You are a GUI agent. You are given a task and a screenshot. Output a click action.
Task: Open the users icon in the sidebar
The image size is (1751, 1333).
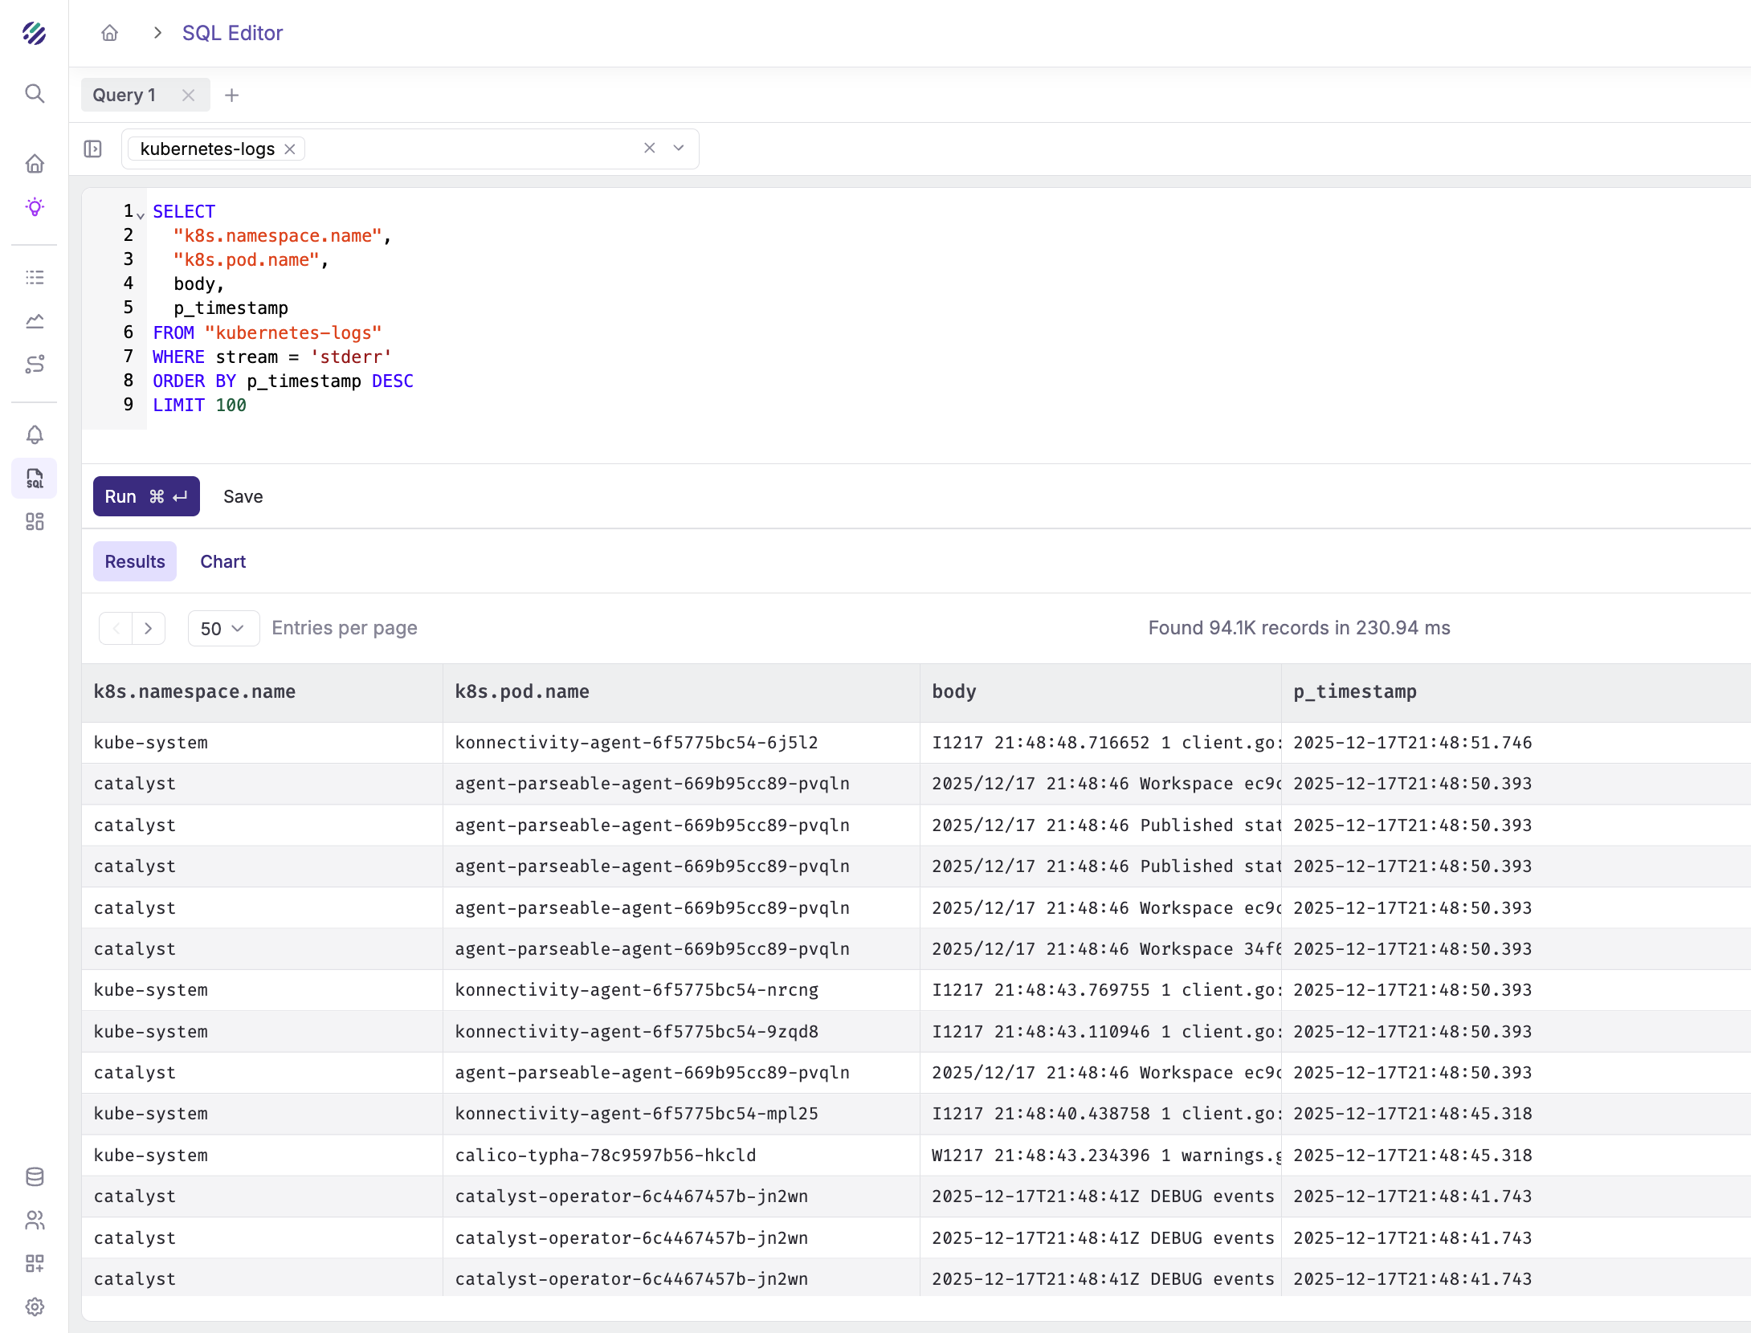pyautogui.click(x=35, y=1221)
